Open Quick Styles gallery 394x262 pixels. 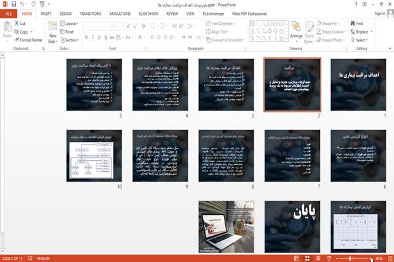click(309, 33)
